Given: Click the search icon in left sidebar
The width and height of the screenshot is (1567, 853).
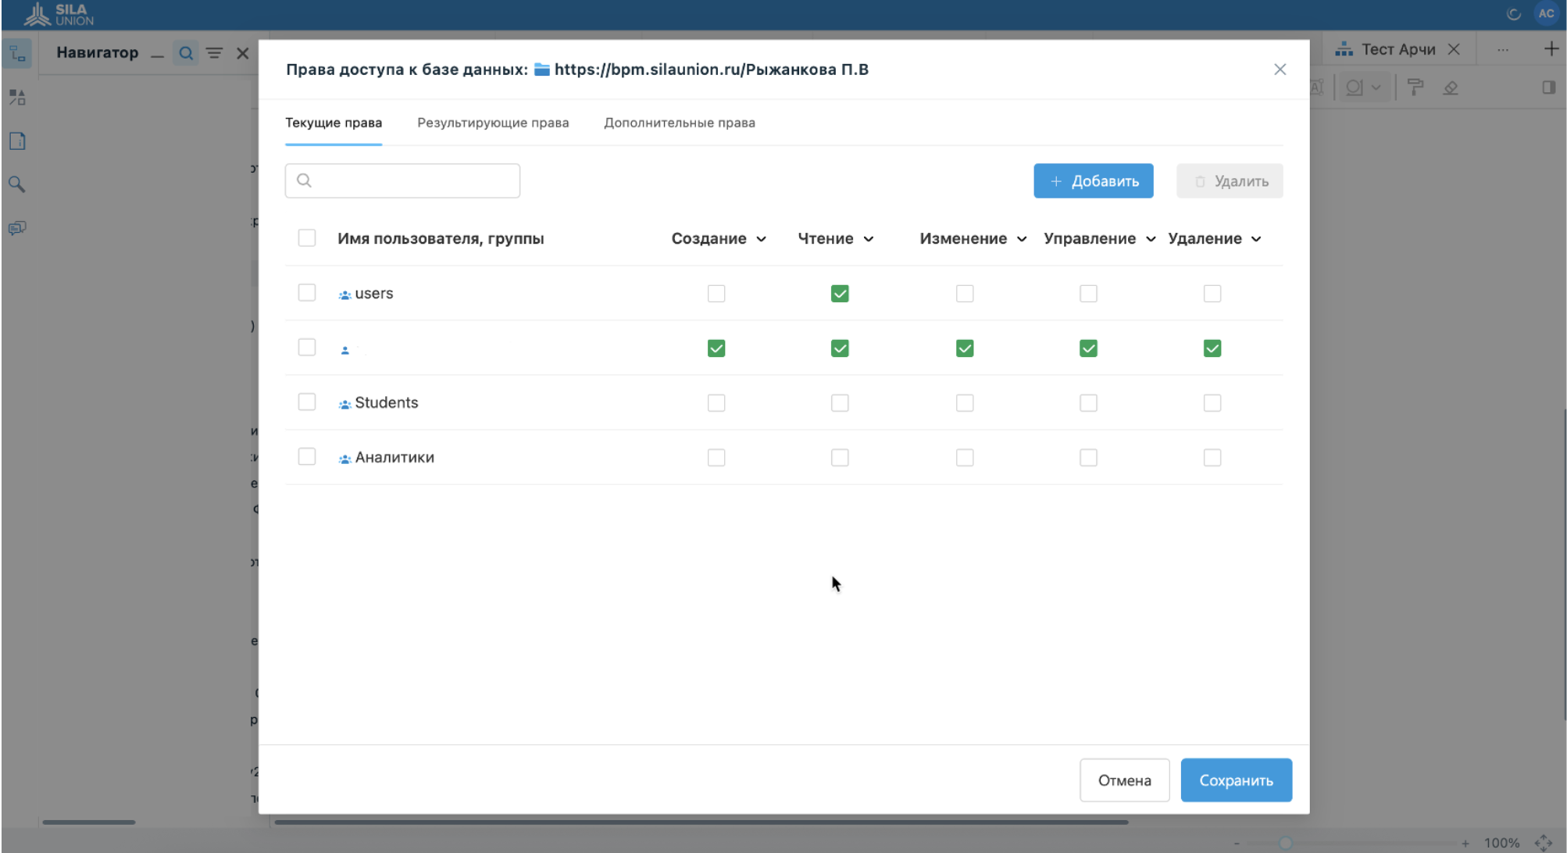Looking at the screenshot, I should (x=17, y=184).
